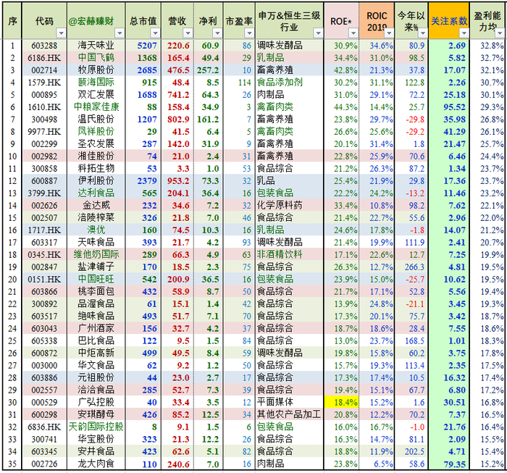This screenshot has height=473, width=507.
Task: Open the 市盈率 column filter dropdown
Action: [249, 33]
